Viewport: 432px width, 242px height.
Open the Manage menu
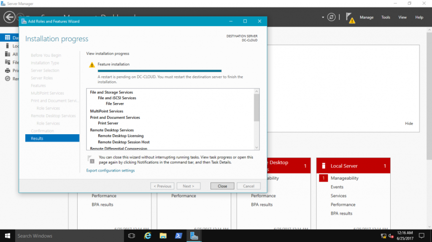pos(367,17)
